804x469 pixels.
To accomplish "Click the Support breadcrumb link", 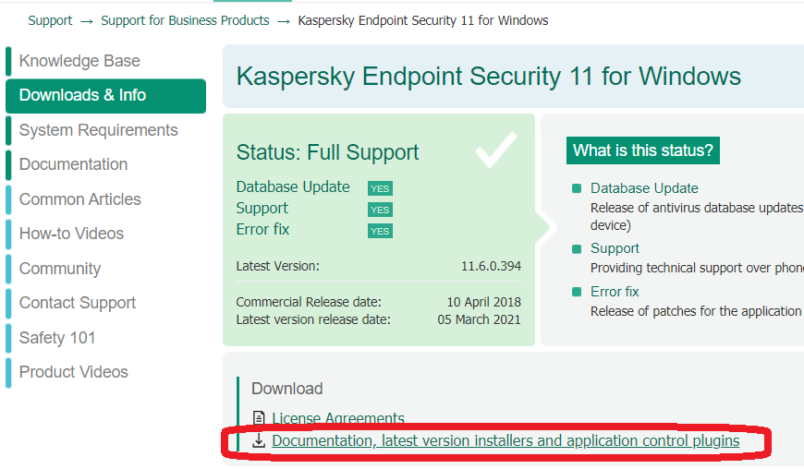I will coord(50,20).
